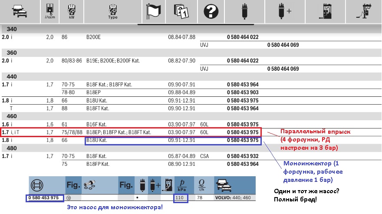
Task: Click the engine displacement l/ccm icon
Action: pos(49,10)
